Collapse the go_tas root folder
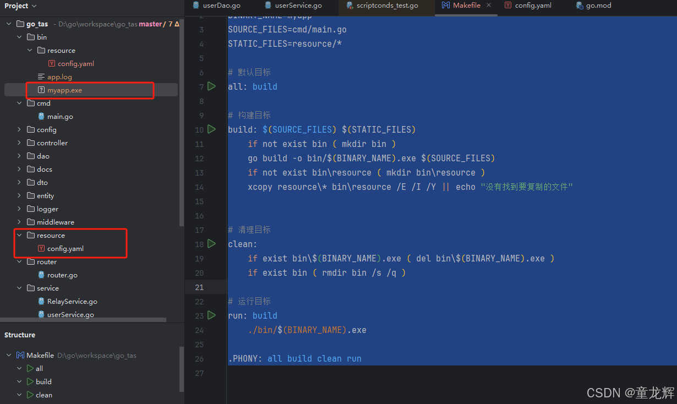This screenshot has height=404, width=677. 8,24
